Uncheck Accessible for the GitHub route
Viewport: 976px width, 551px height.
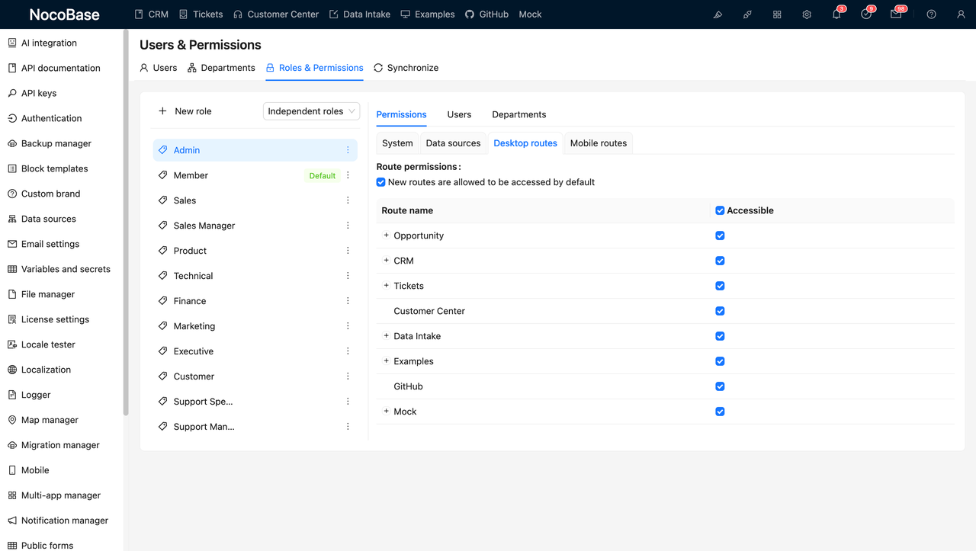click(719, 386)
